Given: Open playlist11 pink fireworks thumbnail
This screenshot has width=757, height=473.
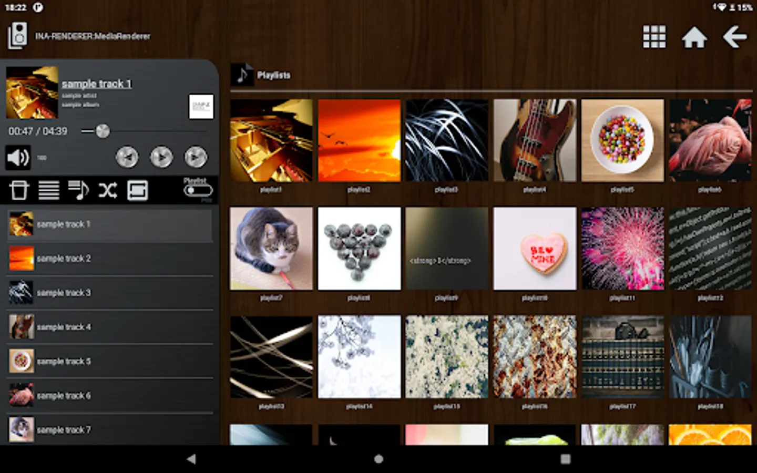Looking at the screenshot, I should coord(622,249).
